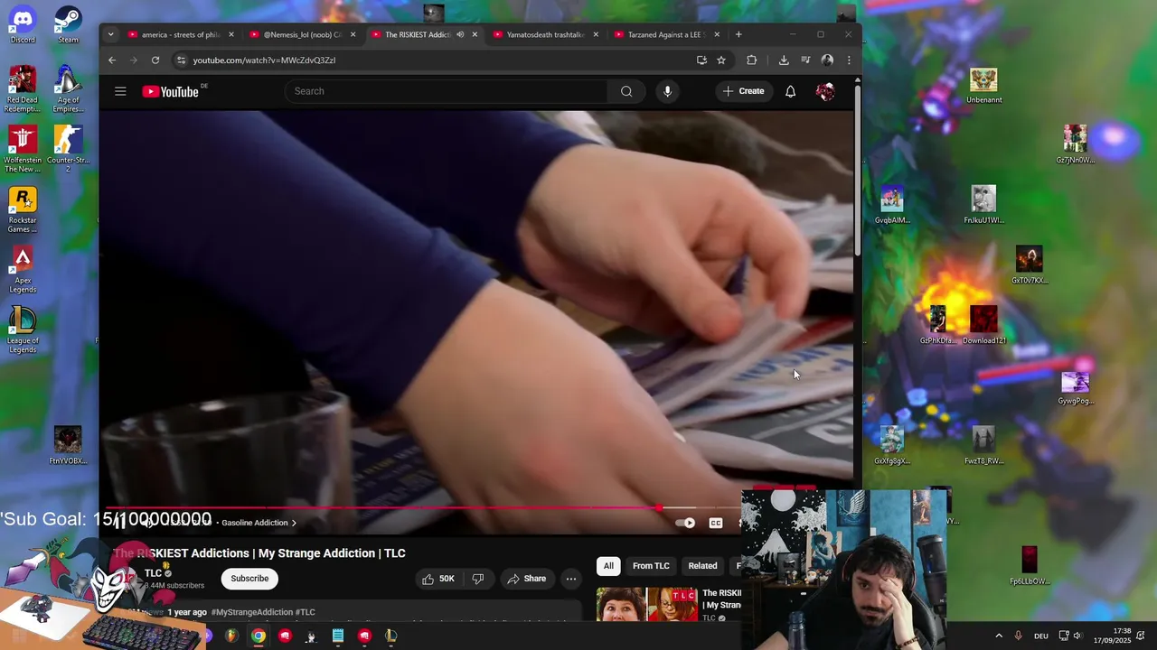The width and height of the screenshot is (1157, 650).
Task: Click the YouTube search magnifier button
Action: click(626, 91)
